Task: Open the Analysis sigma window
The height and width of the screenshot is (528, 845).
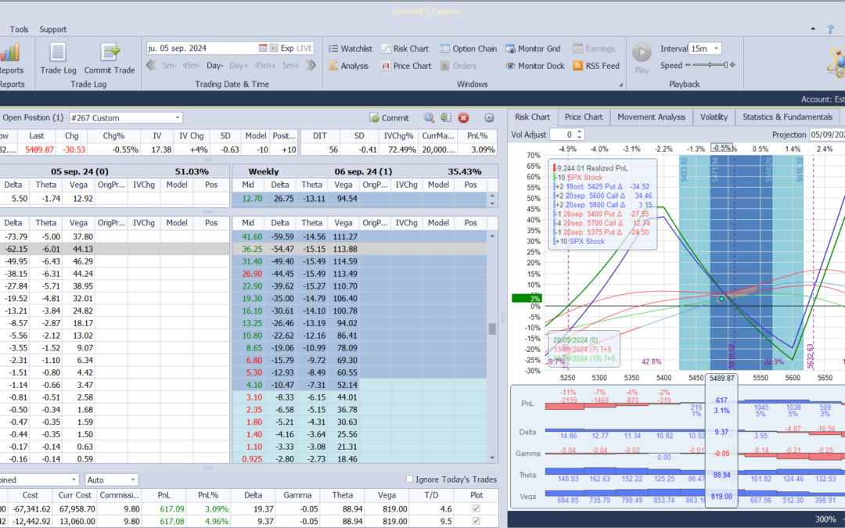Action: [349, 66]
